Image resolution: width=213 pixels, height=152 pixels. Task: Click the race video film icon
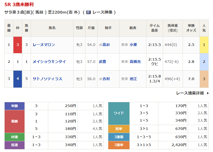[x=88, y=12]
